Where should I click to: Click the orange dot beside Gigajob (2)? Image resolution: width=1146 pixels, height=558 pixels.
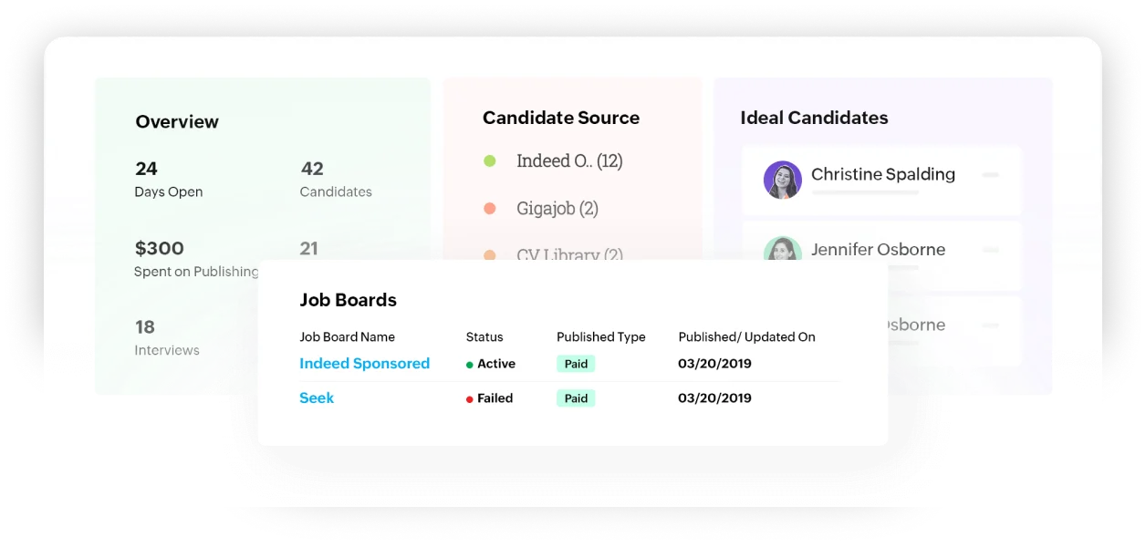[x=489, y=209]
